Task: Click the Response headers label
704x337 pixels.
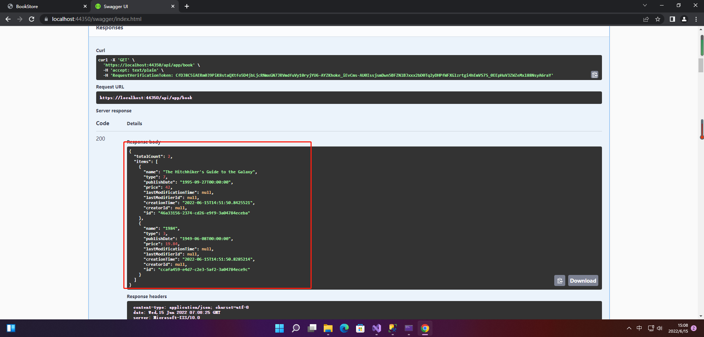Action: [147, 297]
